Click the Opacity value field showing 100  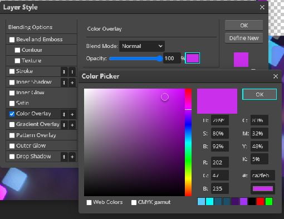(172, 59)
